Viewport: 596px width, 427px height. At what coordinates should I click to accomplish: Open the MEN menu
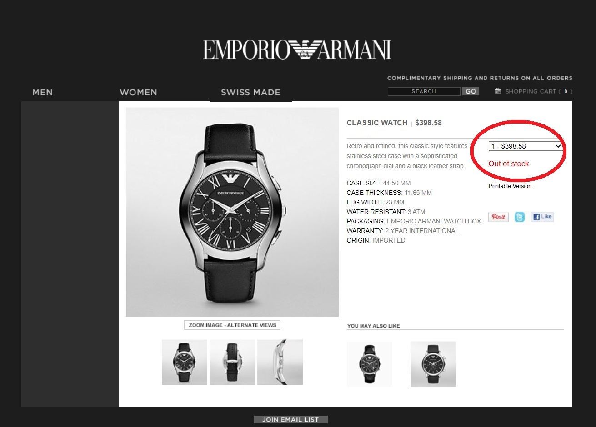(x=43, y=92)
